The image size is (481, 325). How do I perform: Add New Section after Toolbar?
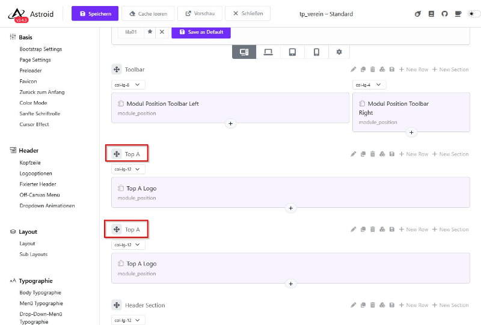[450, 70]
